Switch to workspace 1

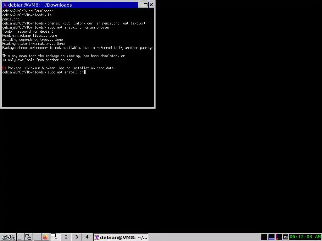click(55, 237)
